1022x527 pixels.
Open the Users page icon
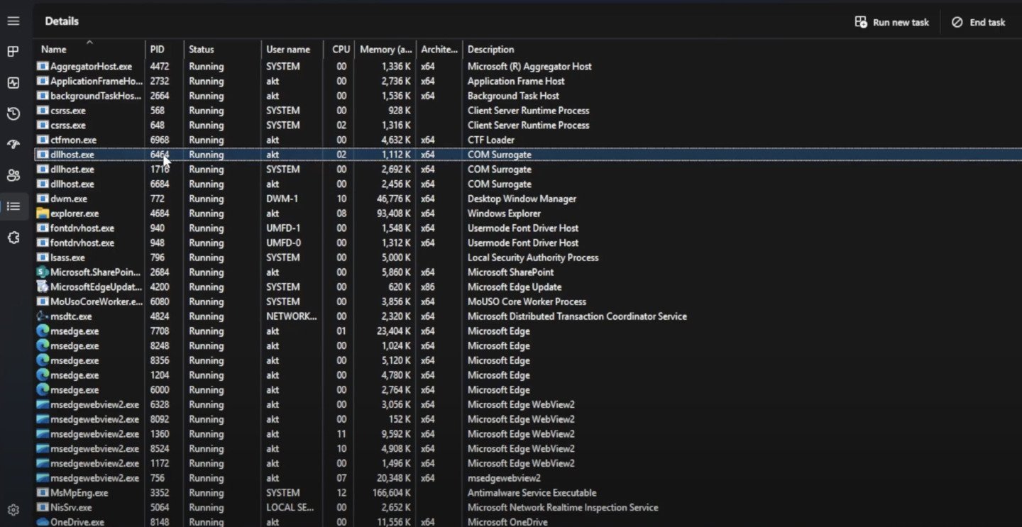point(13,175)
